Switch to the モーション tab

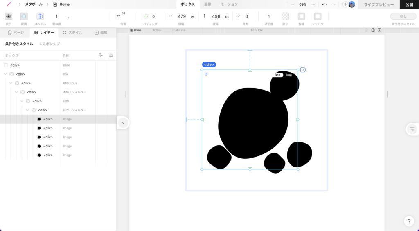(229, 4)
